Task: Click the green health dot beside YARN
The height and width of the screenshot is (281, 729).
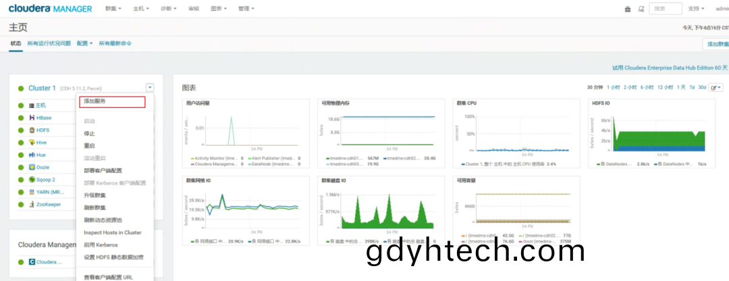Action: (x=21, y=192)
